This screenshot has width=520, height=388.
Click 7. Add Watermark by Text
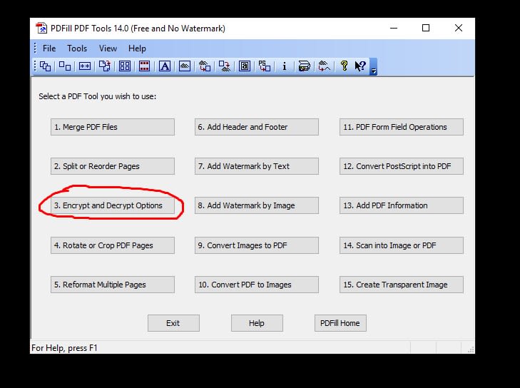[257, 166]
